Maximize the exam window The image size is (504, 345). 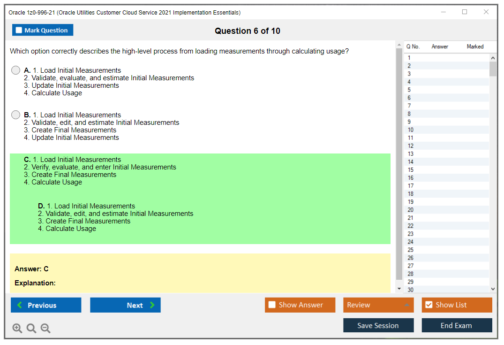coord(465,12)
